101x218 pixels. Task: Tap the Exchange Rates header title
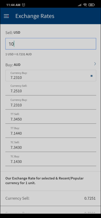click(35, 16)
